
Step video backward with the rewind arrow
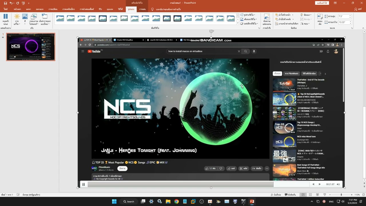coord(313,184)
